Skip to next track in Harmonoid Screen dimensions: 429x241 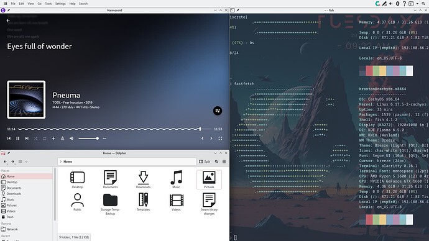click(x=27, y=139)
